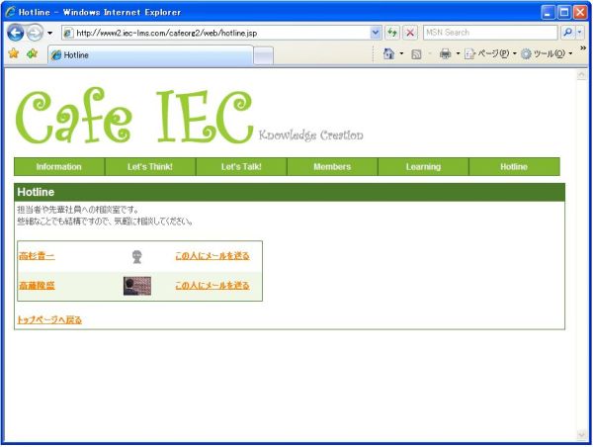Click the MSN Search input box
The image size is (593, 447).
point(490,33)
